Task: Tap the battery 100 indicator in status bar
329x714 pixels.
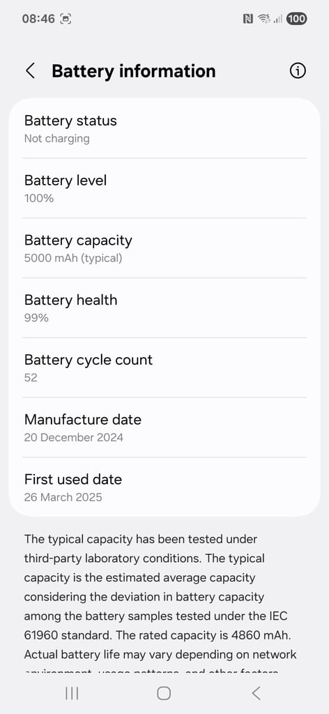Action: pyautogui.click(x=296, y=19)
